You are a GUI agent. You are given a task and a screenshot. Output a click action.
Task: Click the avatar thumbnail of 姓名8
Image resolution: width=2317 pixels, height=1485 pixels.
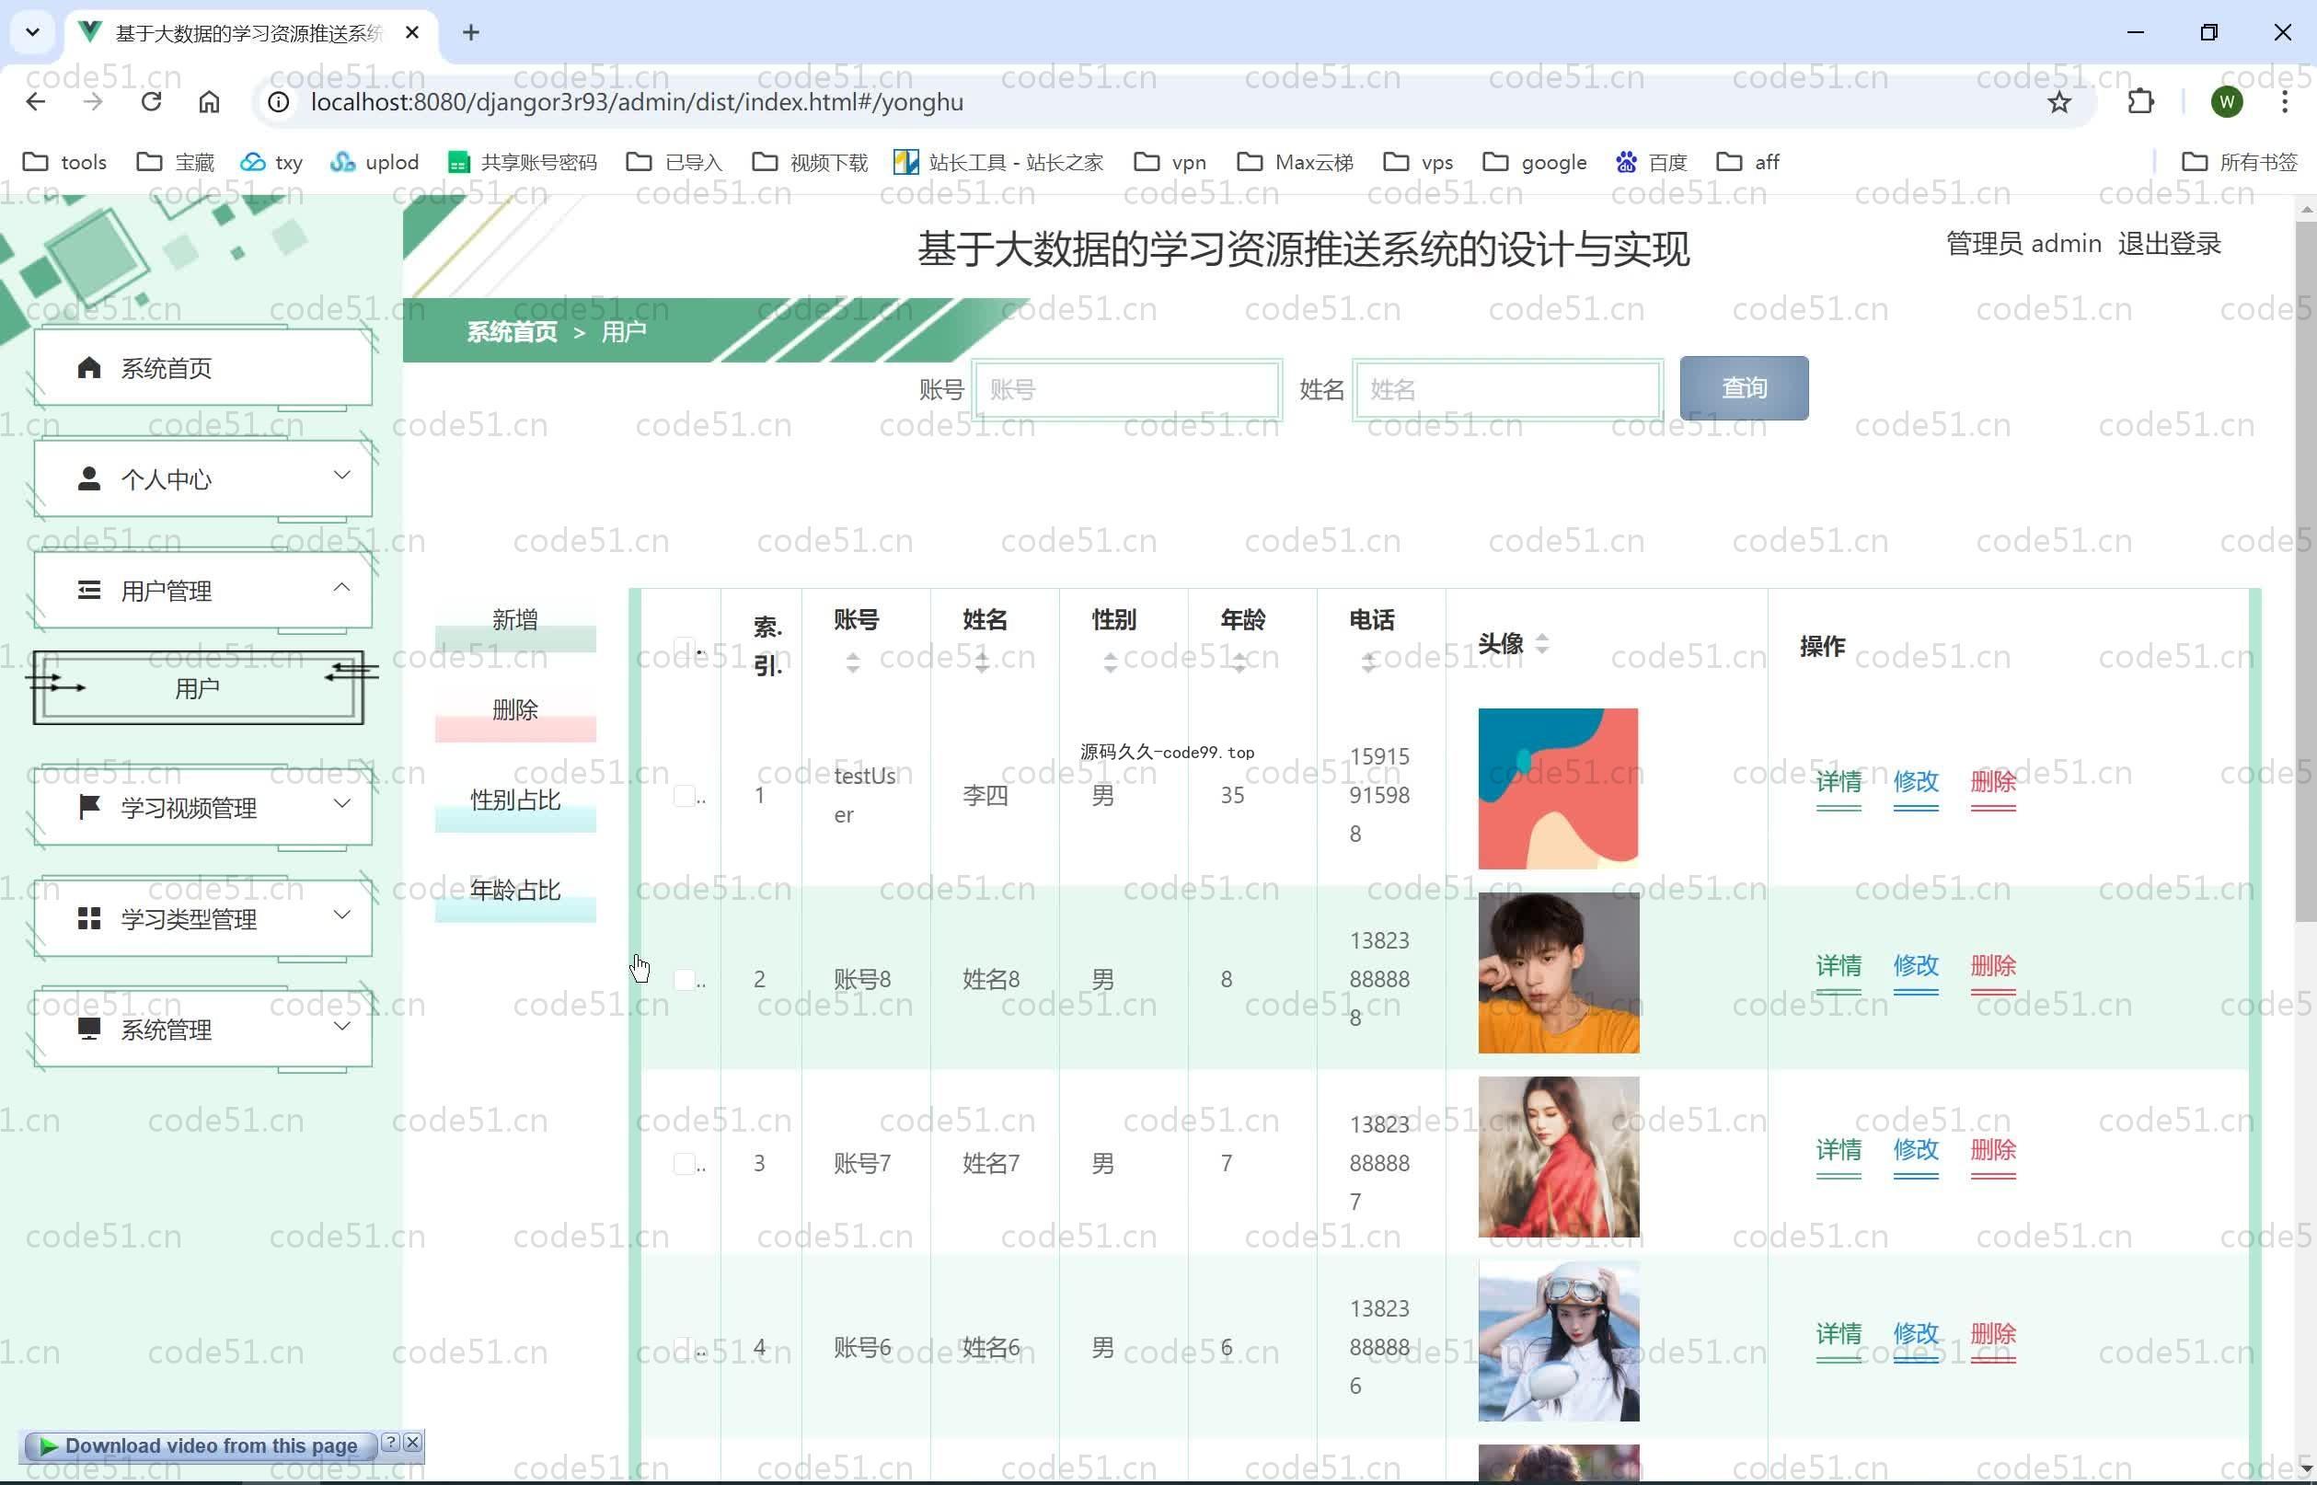tap(1558, 973)
